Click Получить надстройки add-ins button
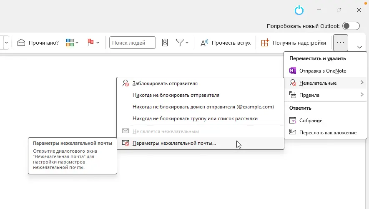The width and height of the screenshot is (369, 209). click(x=294, y=43)
